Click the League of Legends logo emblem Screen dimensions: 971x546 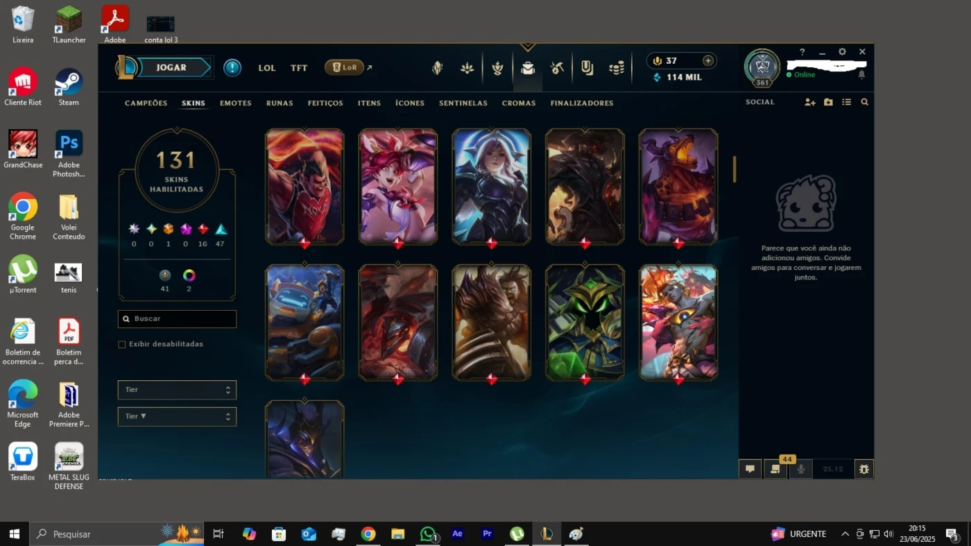pyautogui.click(x=126, y=67)
